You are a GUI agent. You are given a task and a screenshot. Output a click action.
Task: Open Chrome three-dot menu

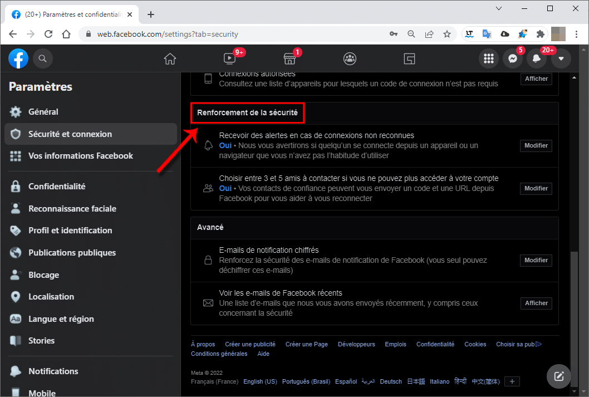pyautogui.click(x=576, y=34)
